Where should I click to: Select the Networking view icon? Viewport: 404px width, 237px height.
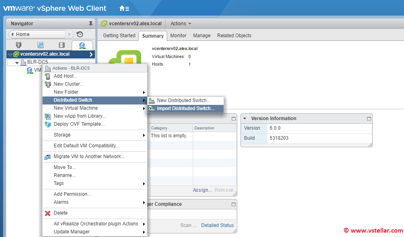[x=82, y=45]
